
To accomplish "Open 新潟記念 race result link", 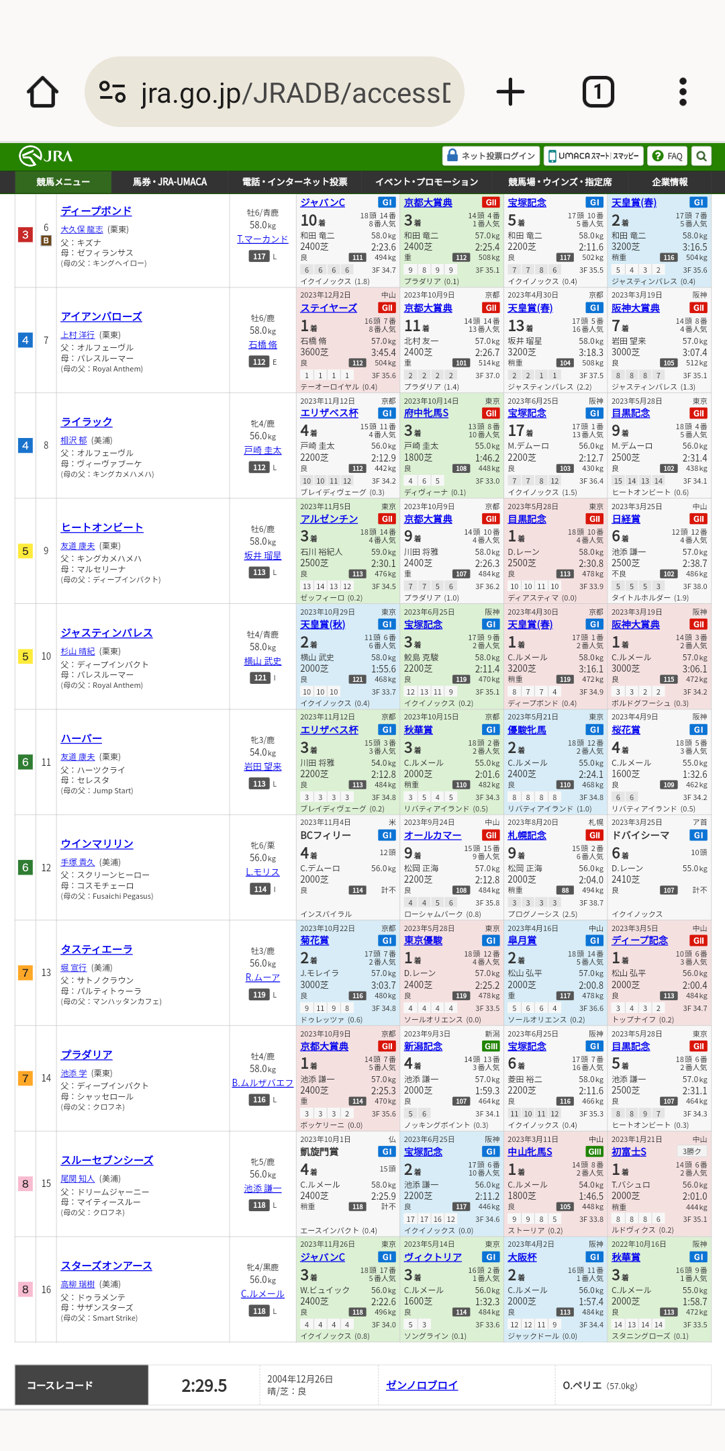I will coord(423,1046).
